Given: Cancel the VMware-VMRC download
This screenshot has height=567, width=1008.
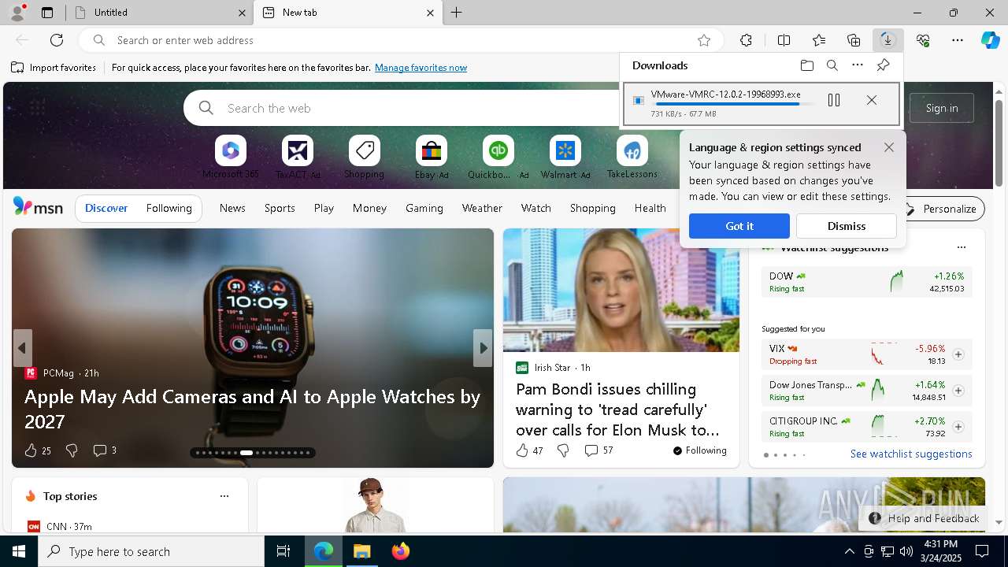Looking at the screenshot, I should point(871,100).
